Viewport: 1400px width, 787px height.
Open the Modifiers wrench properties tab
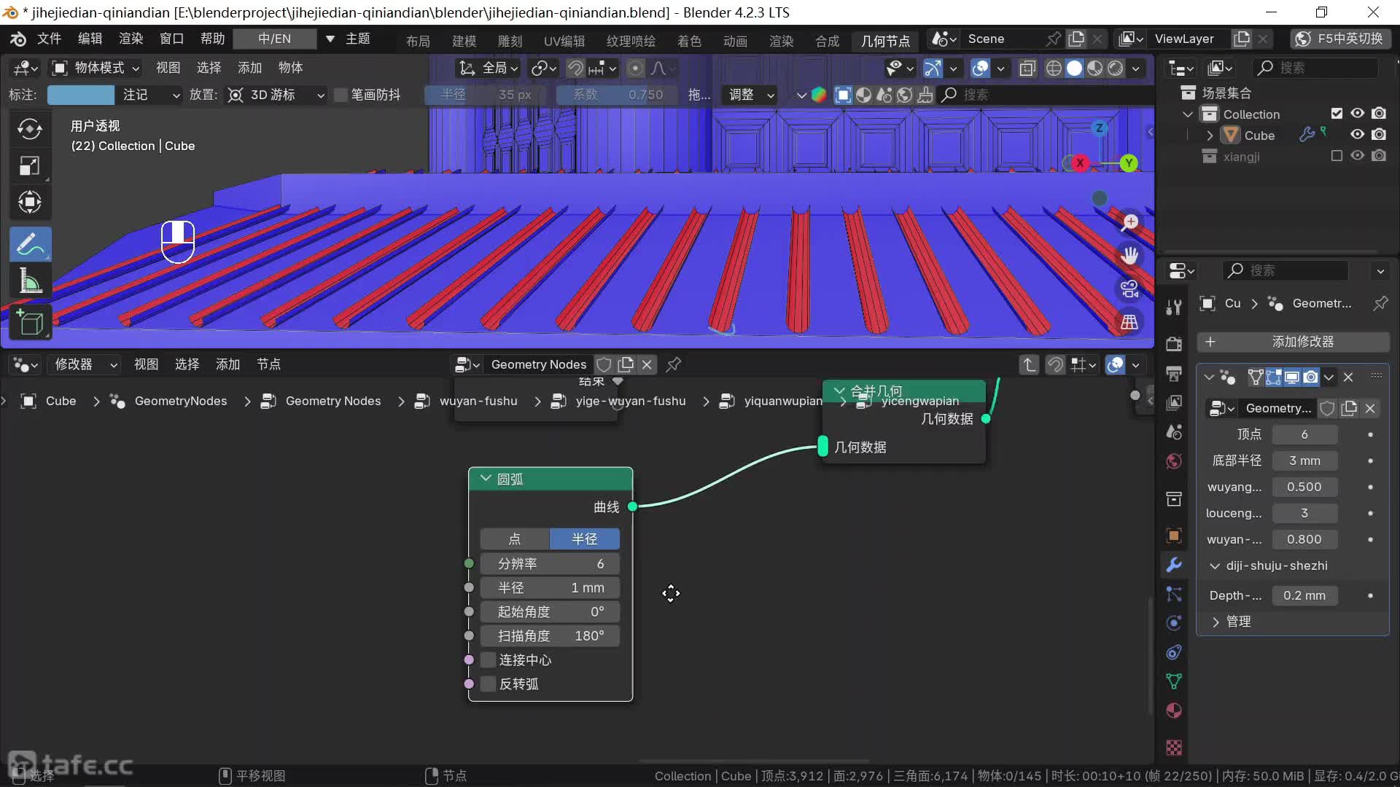[x=1174, y=565]
